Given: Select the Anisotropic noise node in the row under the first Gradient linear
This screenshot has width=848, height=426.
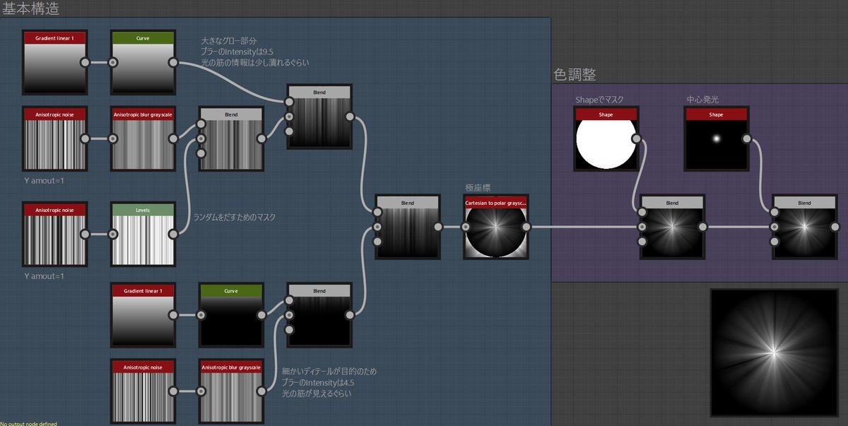Looking at the screenshot, I should pyautogui.click(x=55, y=138).
